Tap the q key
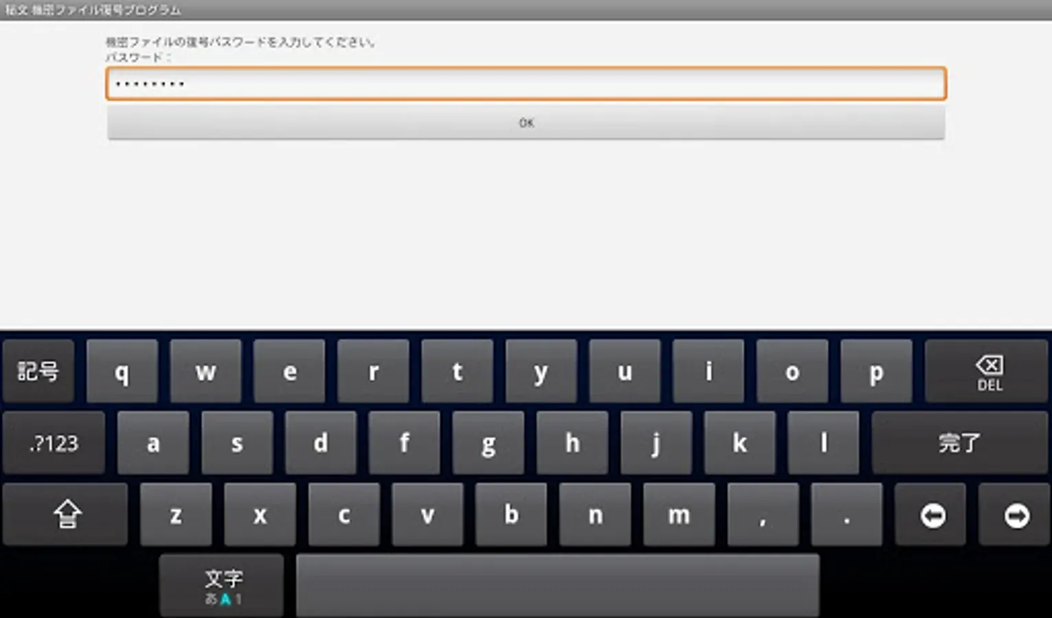This screenshot has width=1052, height=618. coord(122,371)
